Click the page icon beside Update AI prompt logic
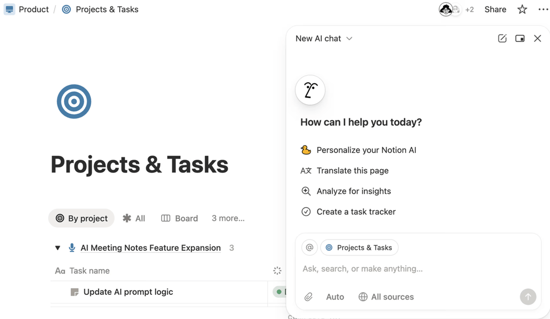The height and width of the screenshot is (319, 550). tap(74, 292)
